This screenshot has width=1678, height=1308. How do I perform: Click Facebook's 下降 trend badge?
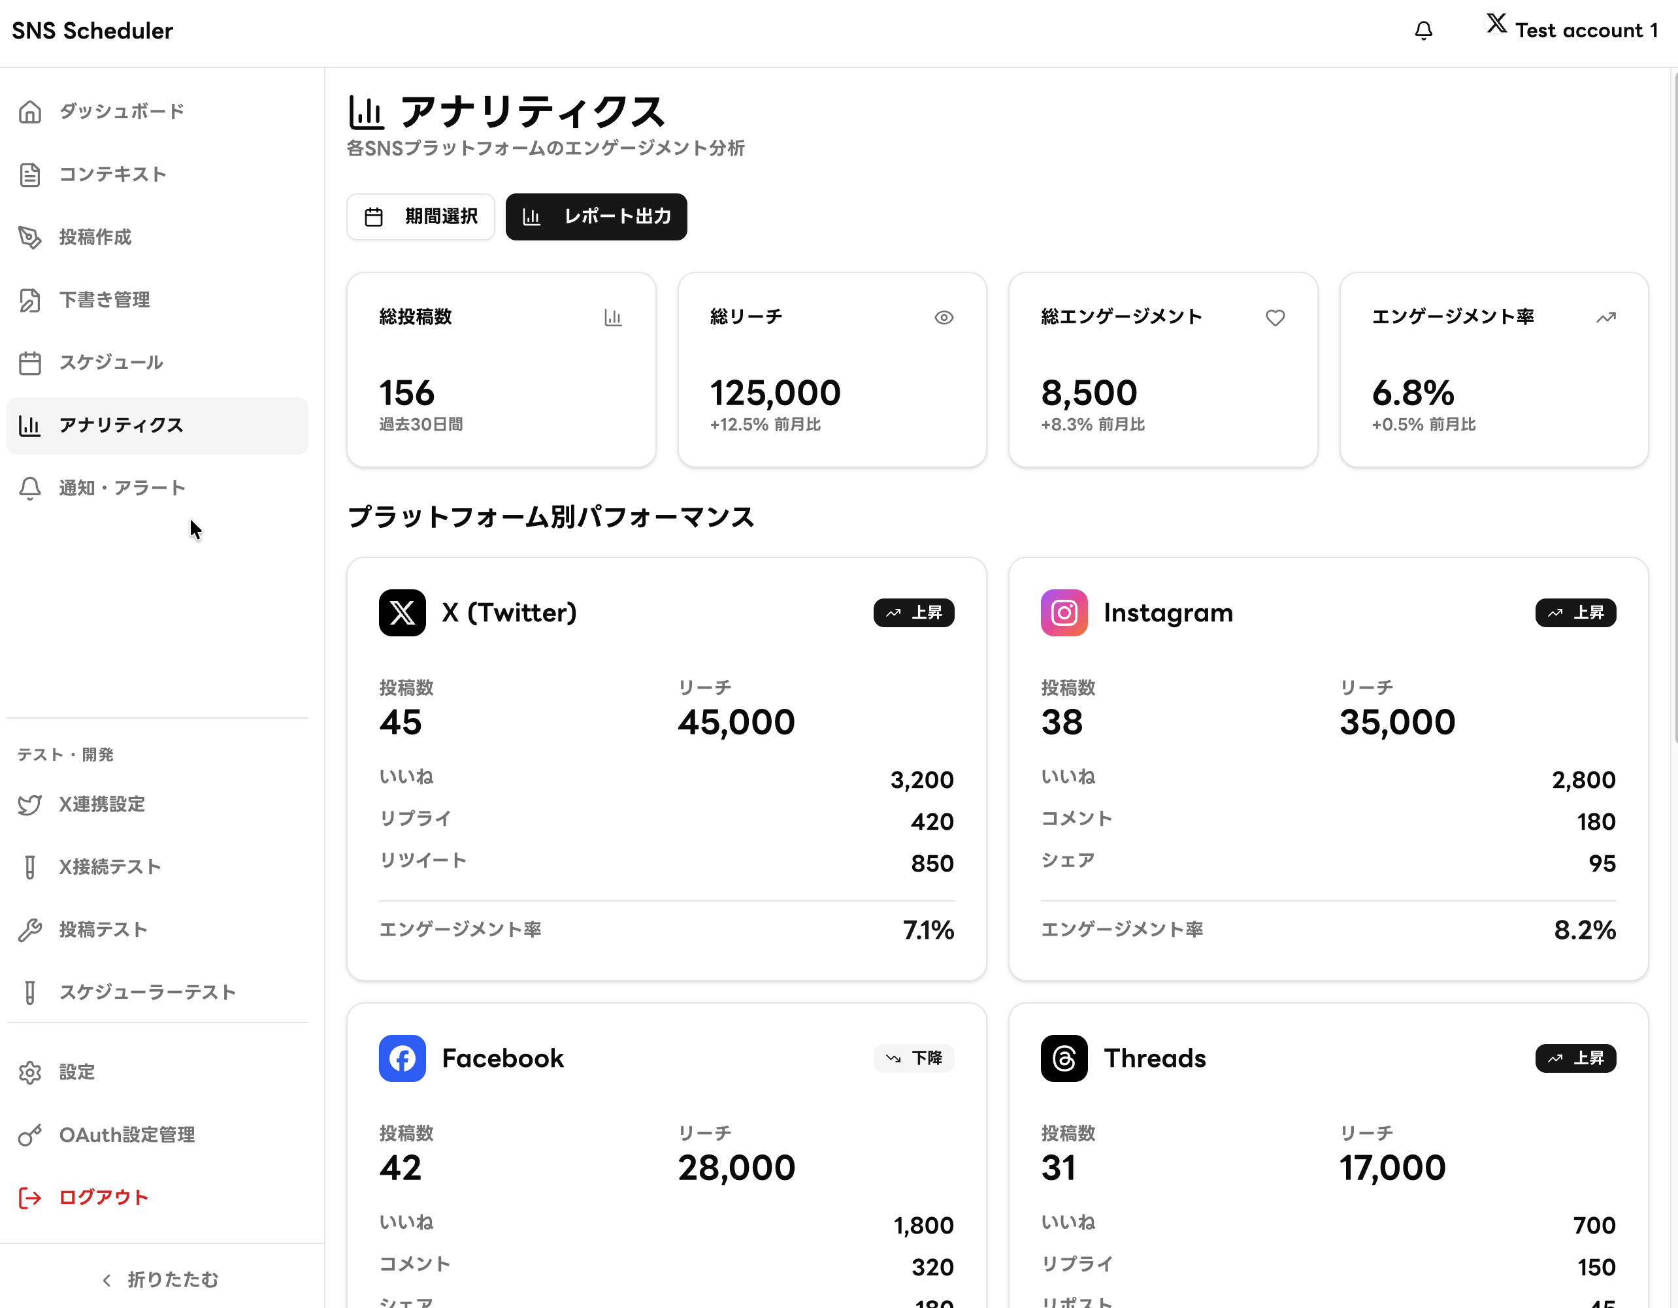(x=913, y=1058)
